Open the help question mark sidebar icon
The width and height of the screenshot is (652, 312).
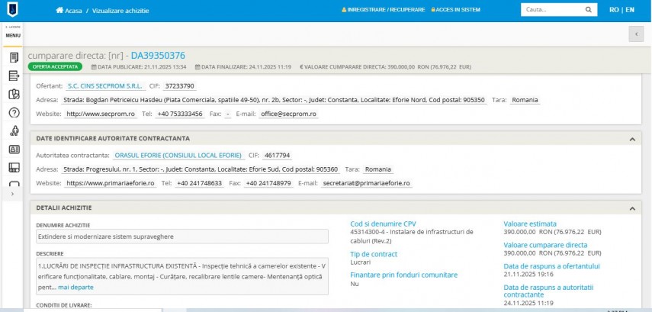(13, 113)
